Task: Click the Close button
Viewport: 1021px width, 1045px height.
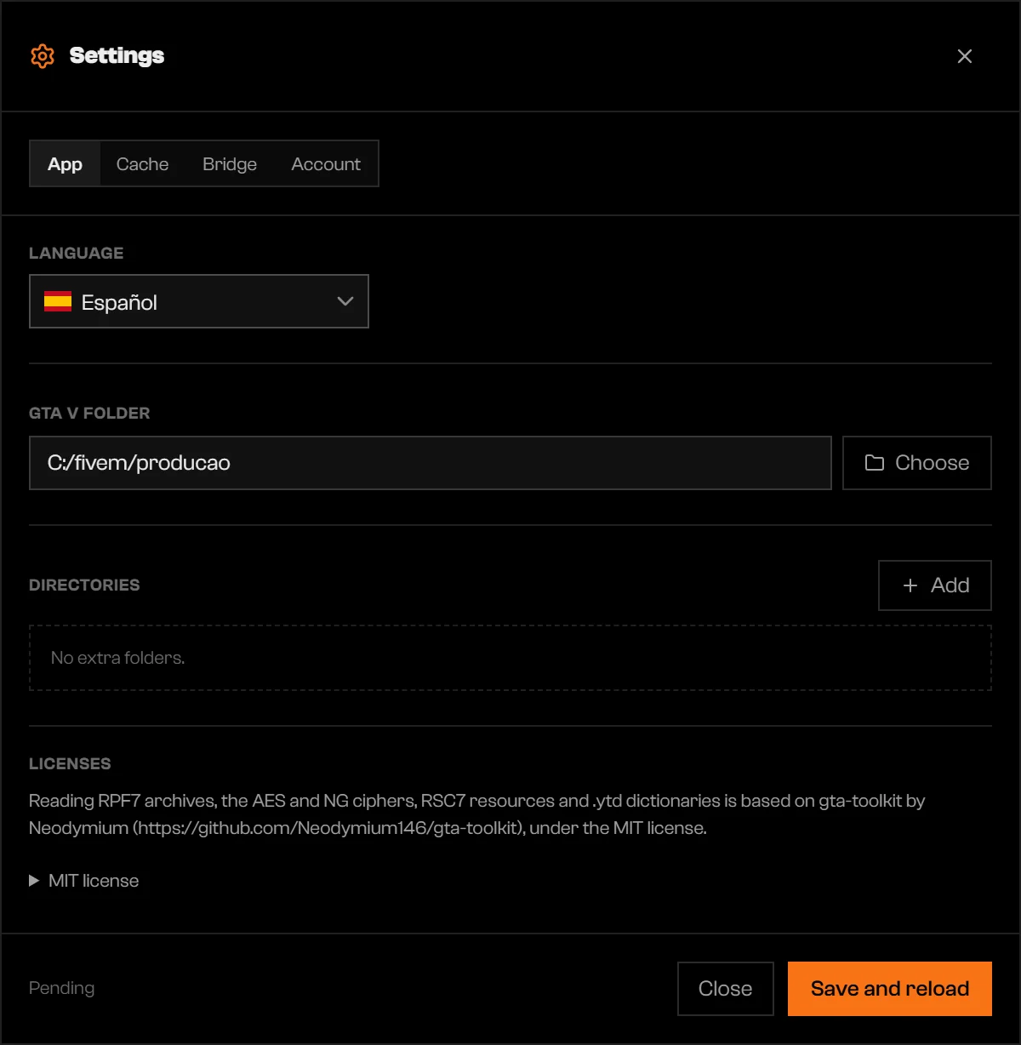Action: pyautogui.click(x=726, y=989)
